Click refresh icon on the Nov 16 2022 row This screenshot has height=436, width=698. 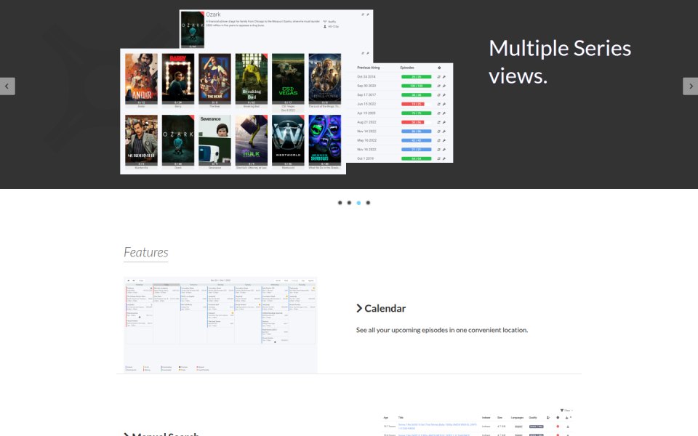(439, 150)
